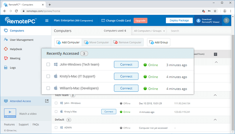The width and height of the screenshot is (235, 134).
Task: Open the FAQs footer link
Action: pyautogui.click(x=36, y=124)
